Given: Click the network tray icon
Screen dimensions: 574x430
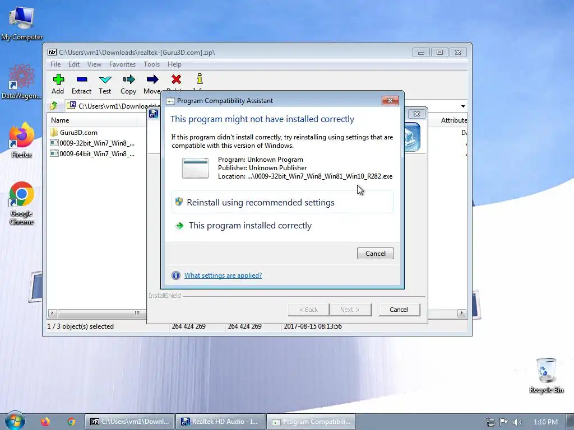Looking at the screenshot, I should tap(490, 422).
